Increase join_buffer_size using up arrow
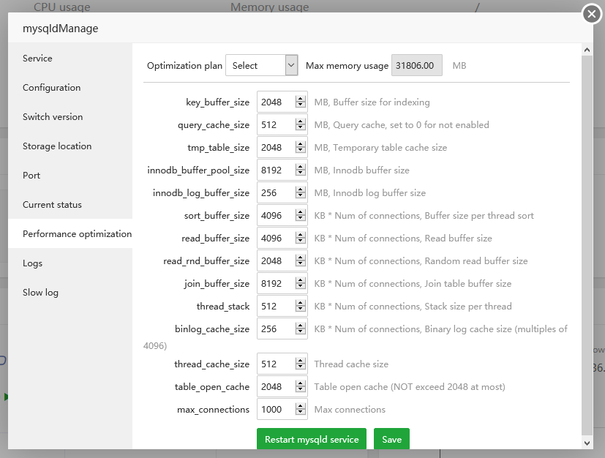The width and height of the screenshot is (605, 458). pos(301,280)
